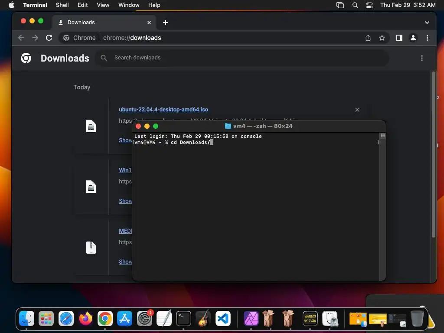Open ubuntu-22.04.4-desktop-amd64.iso link
Viewport: 444px width, 333px height.
pos(163,110)
